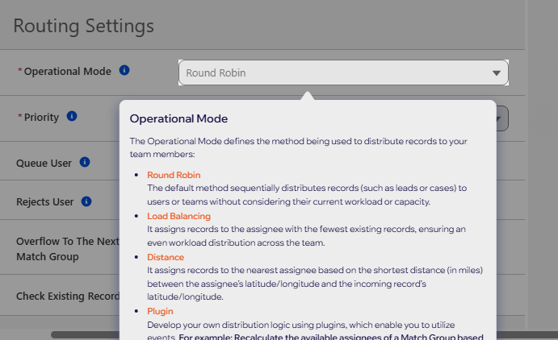Click the Operational Mode field label
The width and height of the screenshot is (558, 340).
click(68, 72)
